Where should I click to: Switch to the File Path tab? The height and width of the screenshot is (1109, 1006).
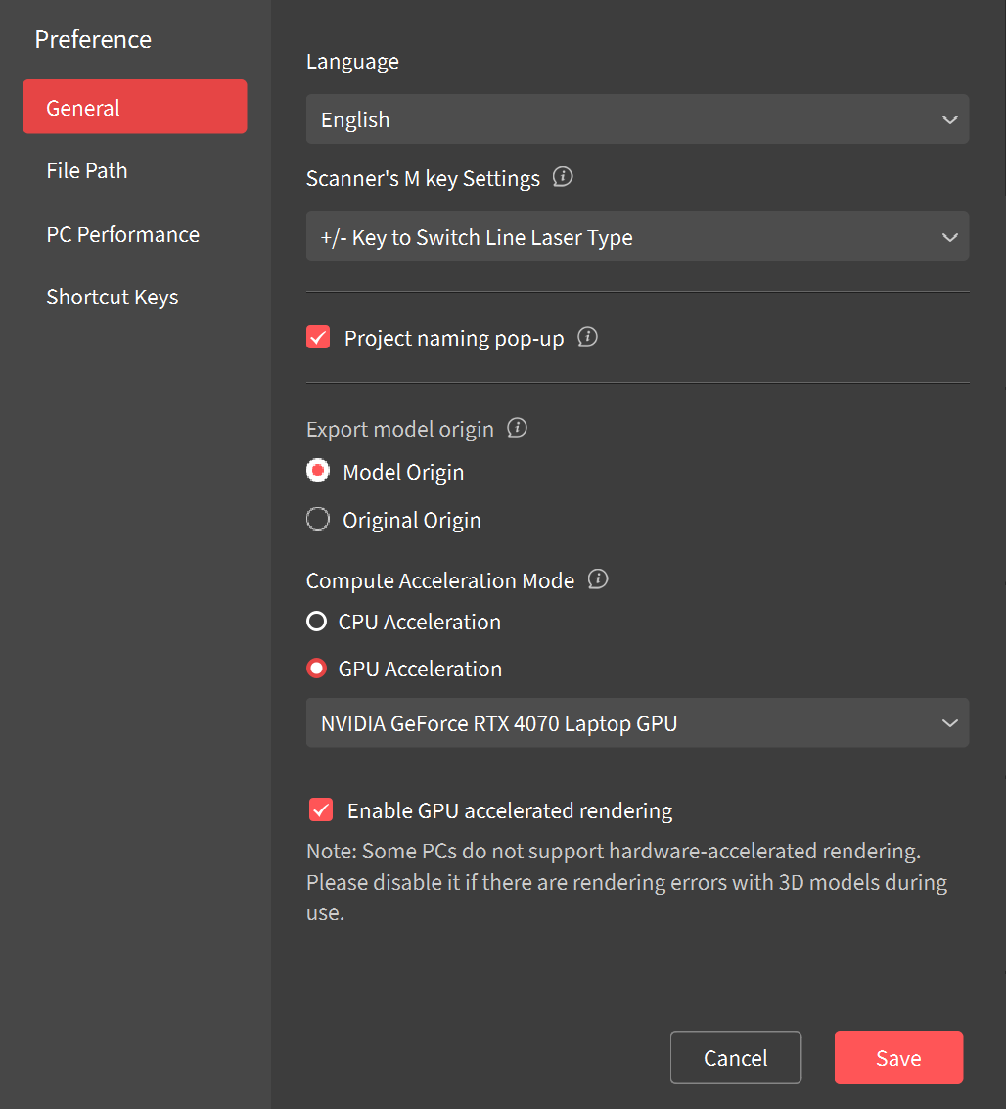(x=87, y=170)
